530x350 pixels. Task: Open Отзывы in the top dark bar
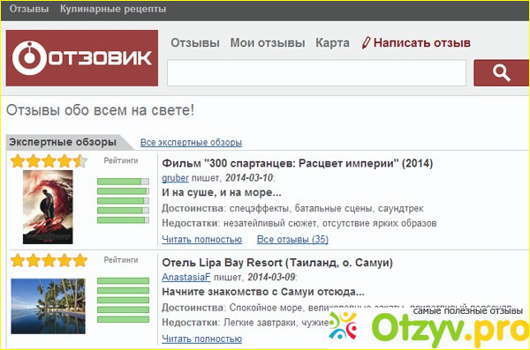pyautogui.click(x=29, y=9)
